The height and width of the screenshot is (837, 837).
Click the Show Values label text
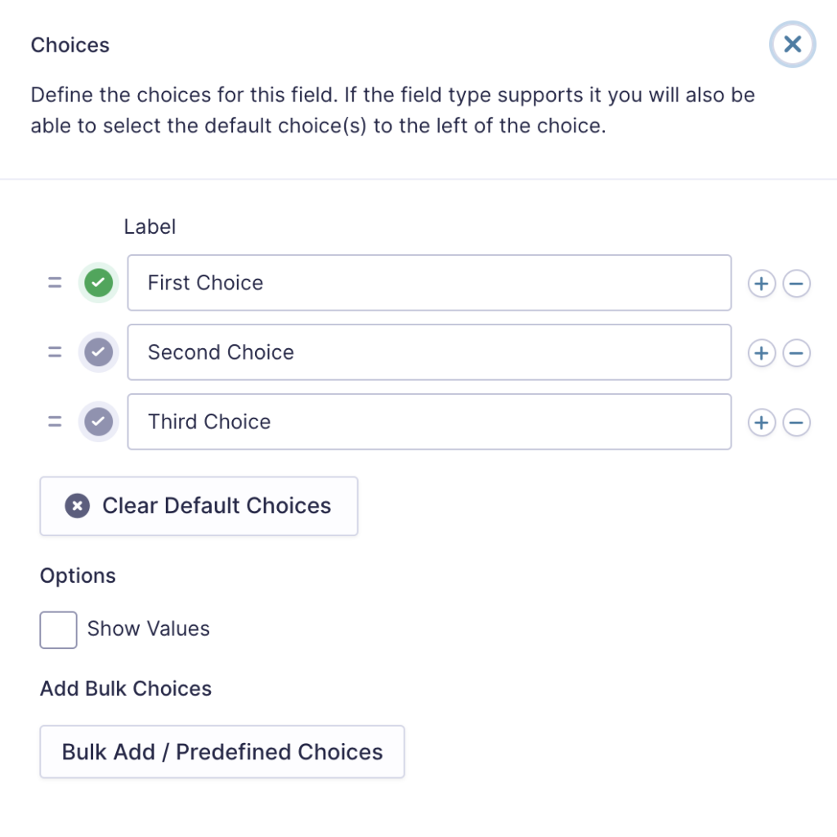click(149, 629)
